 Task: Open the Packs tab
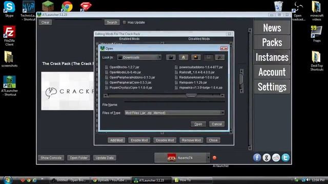272,42
